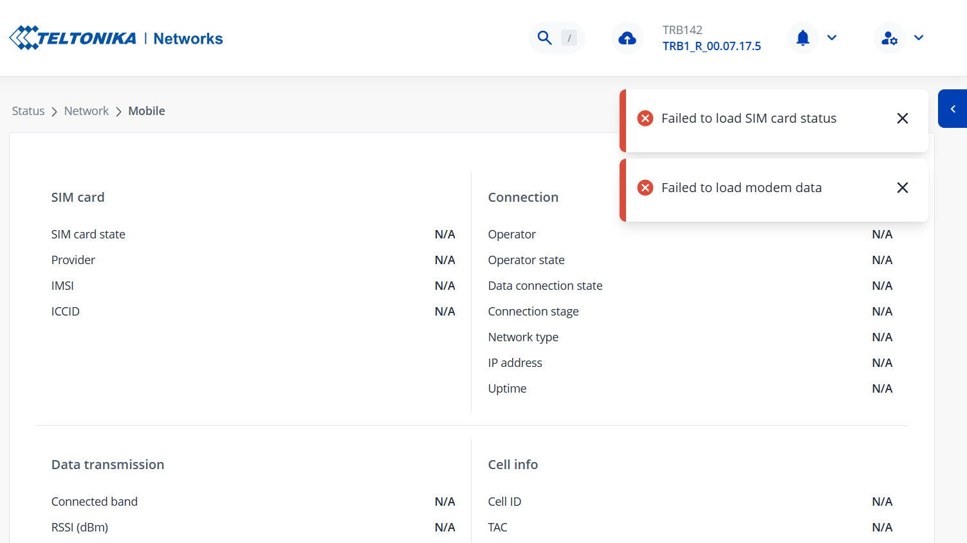
Task: Expand the user account dropdown chevron
Action: click(919, 38)
